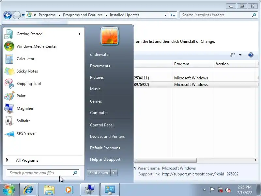Open the Paint program icon

(9, 96)
